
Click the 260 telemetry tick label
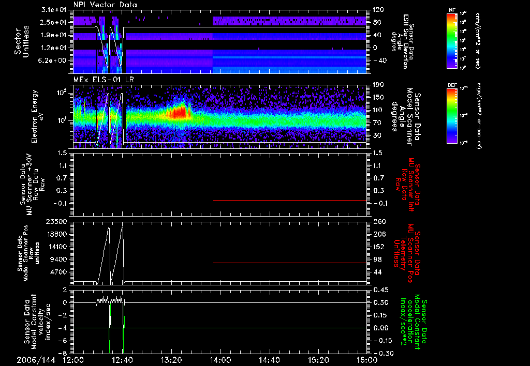tap(379, 222)
